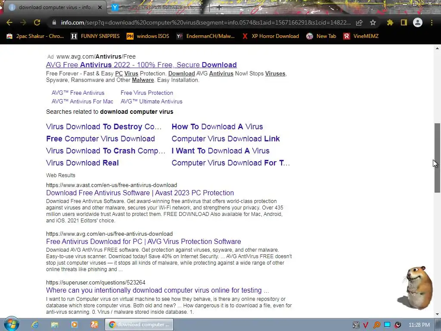Open the 2pac Shakur bookmark
This screenshot has width=441, height=331.
pos(35,36)
